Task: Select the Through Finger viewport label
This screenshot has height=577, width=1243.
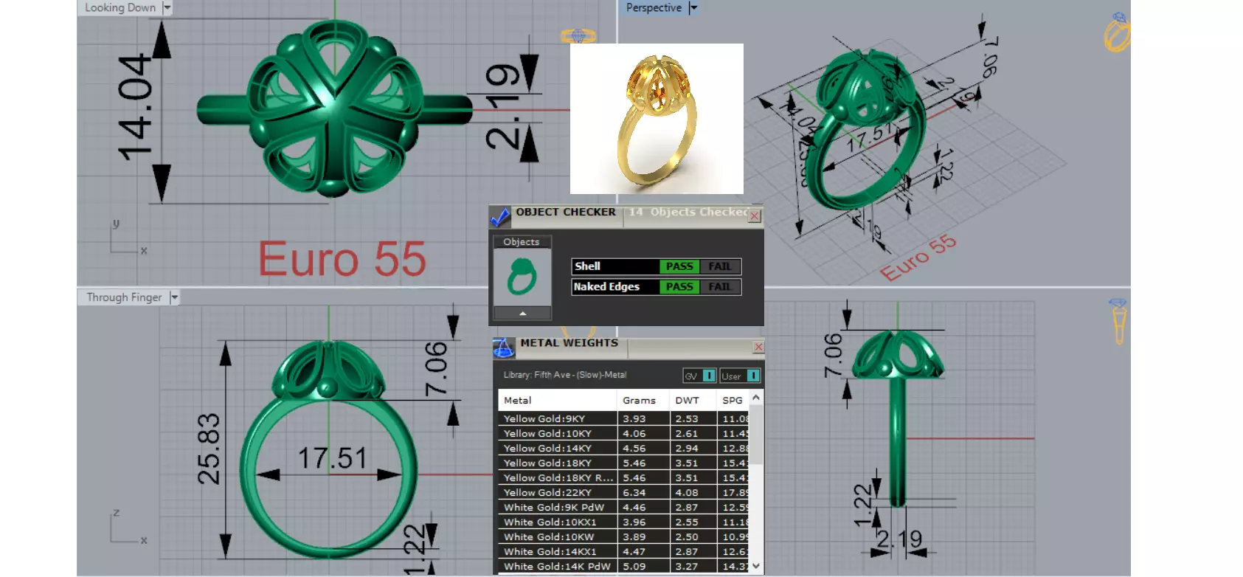Action: click(124, 297)
